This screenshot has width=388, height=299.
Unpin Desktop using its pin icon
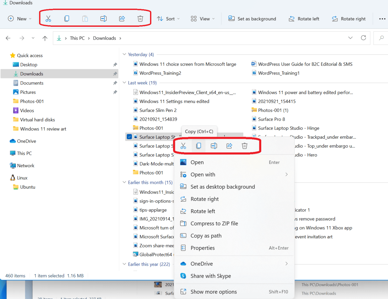coord(115,65)
